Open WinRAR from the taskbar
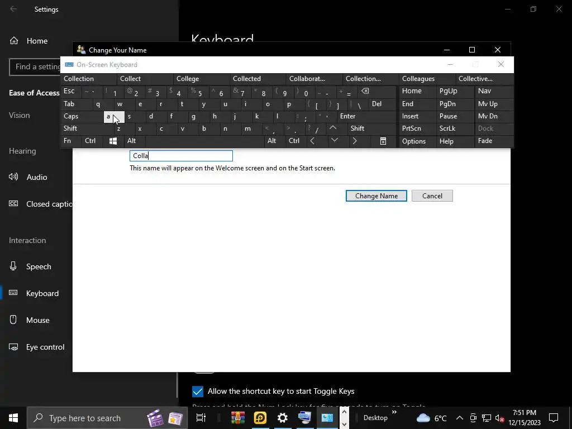The image size is (572, 429). coord(238,418)
